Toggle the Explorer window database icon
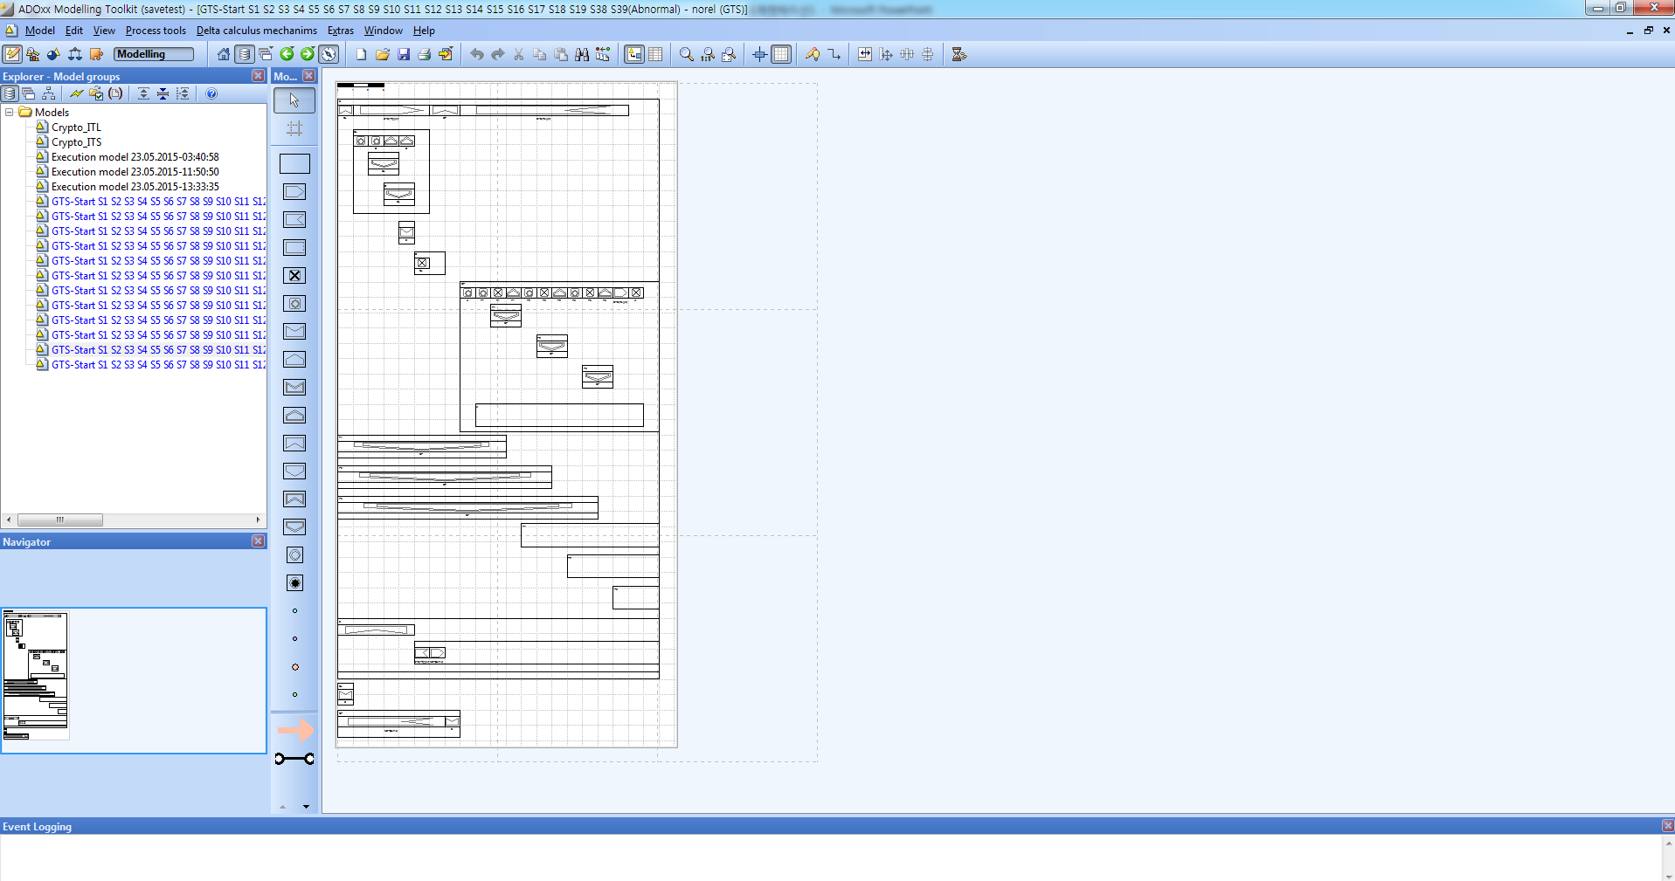Image resolution: width=1675 pixels, height=881 pixels. coord(245,54)
